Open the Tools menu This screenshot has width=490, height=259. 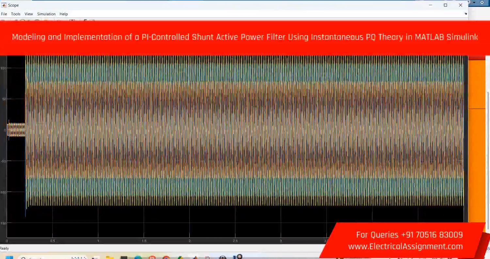[x=16, y=14]
